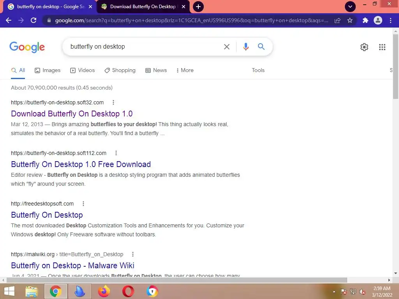Open the Windows Start menu
The width and height of the screenshot is (399, 299).
pos(9,291)
